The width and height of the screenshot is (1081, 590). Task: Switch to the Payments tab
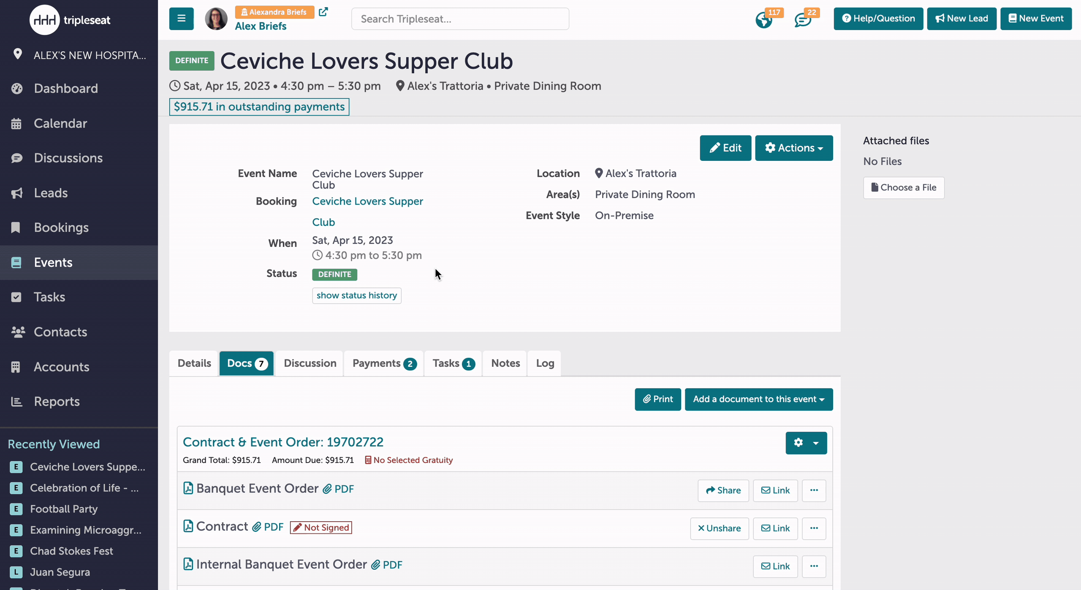[384, 363]
